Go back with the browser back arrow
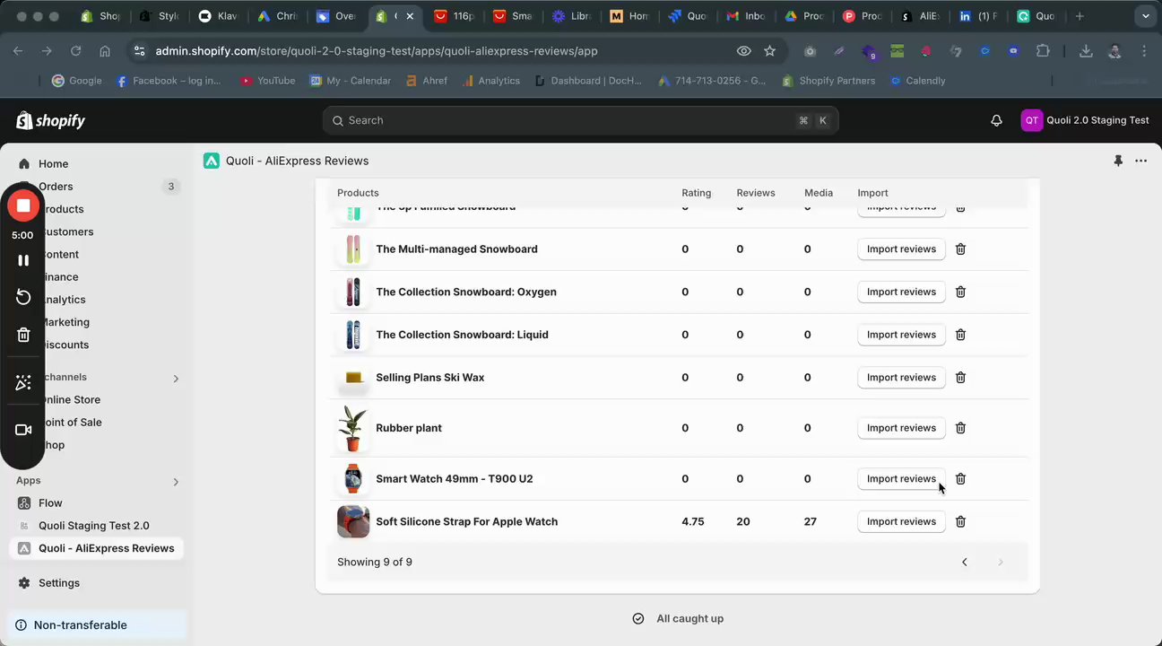Viewport: 1162px width, 646px height. click(18, 51)
